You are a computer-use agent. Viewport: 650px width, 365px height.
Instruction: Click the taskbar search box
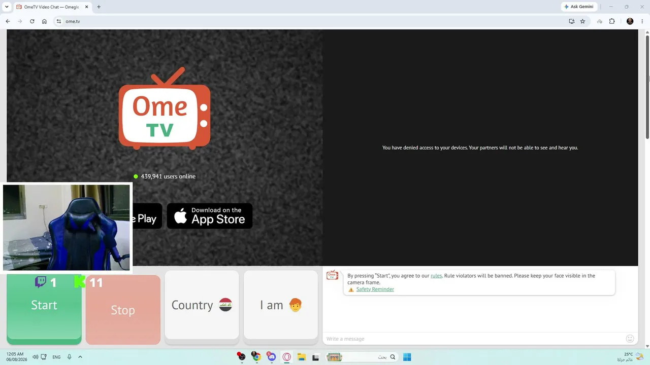tap(363, 357)
